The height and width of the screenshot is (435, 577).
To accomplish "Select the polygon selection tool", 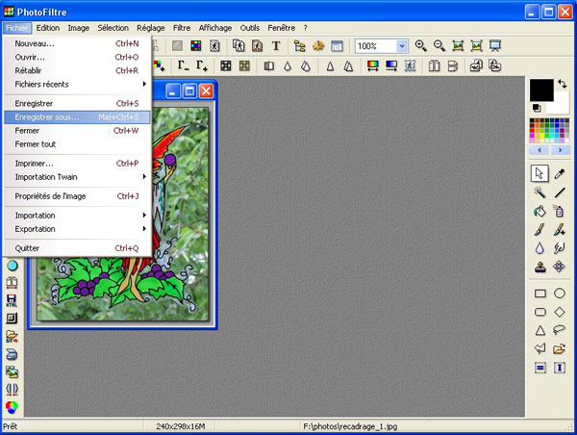I will (539, 348).
